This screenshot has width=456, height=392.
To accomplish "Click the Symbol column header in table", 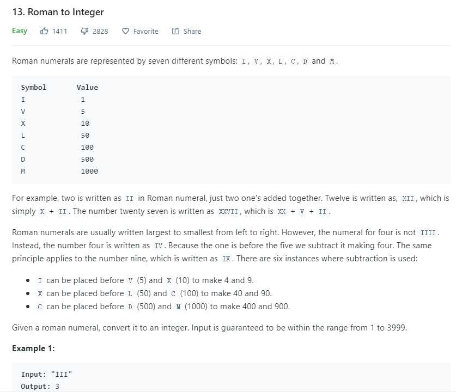I will point(34,87).
